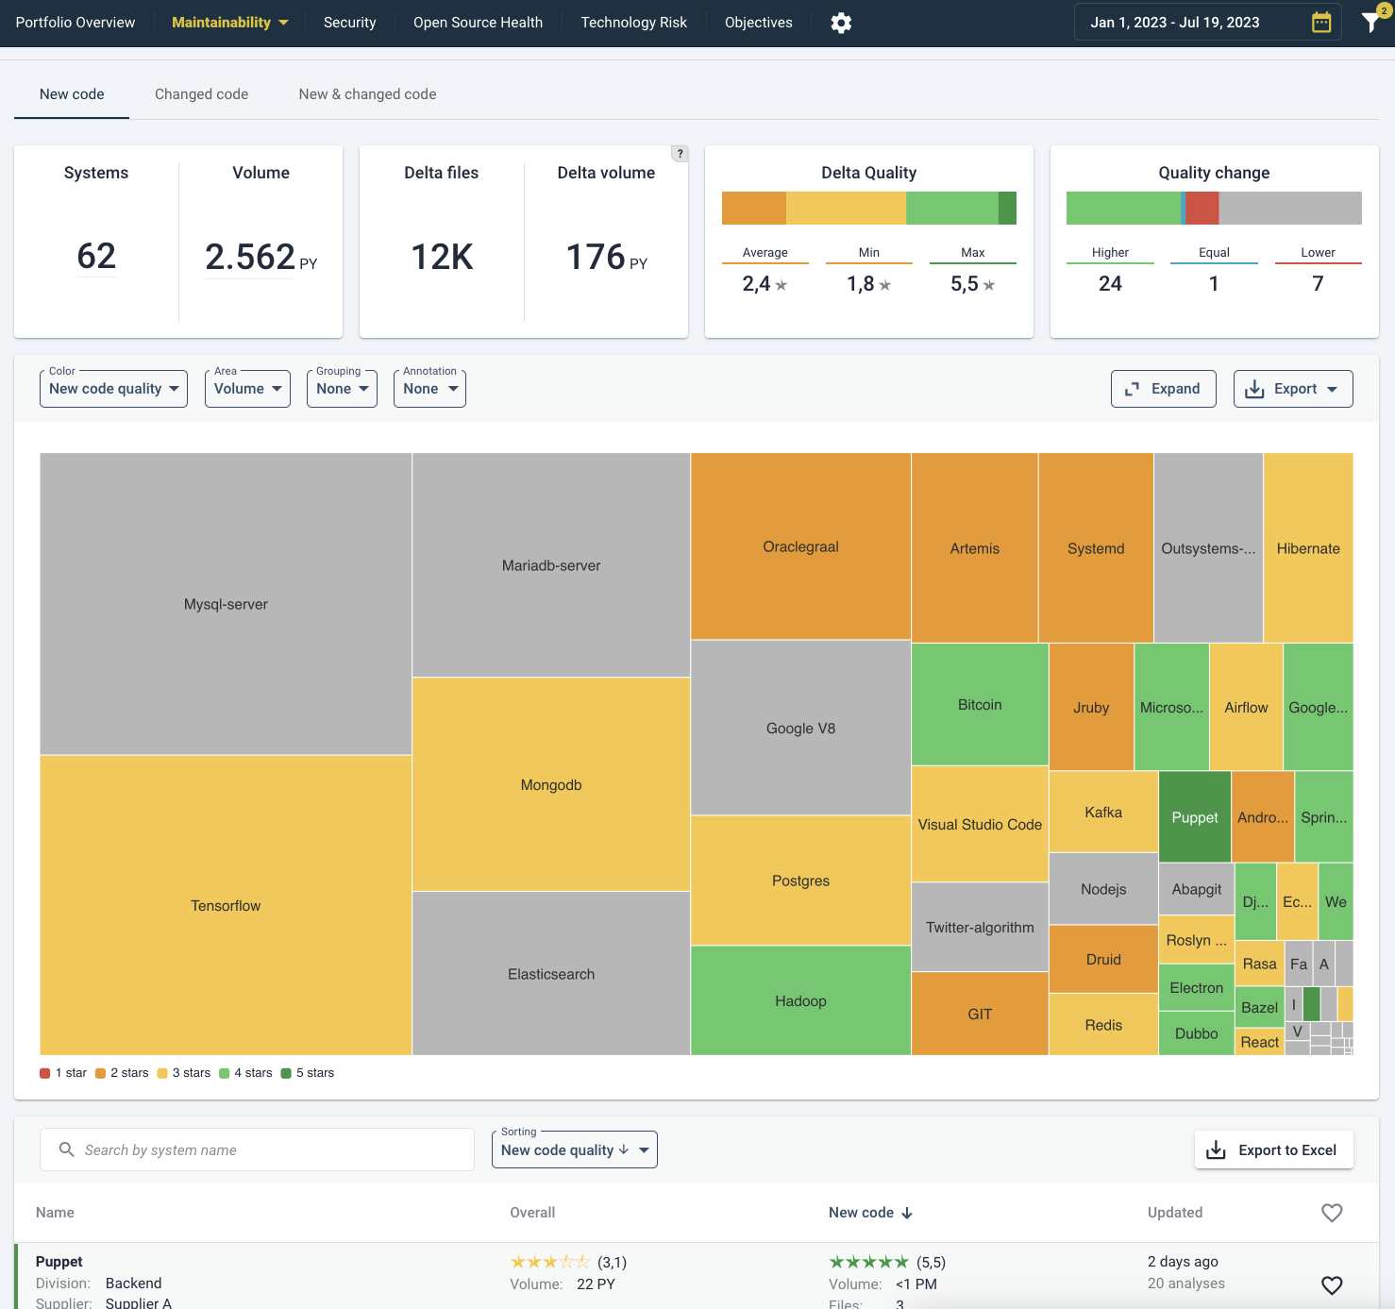
Task: Select the Hibernate treemap tile
Action: (x=1308, y=547)
